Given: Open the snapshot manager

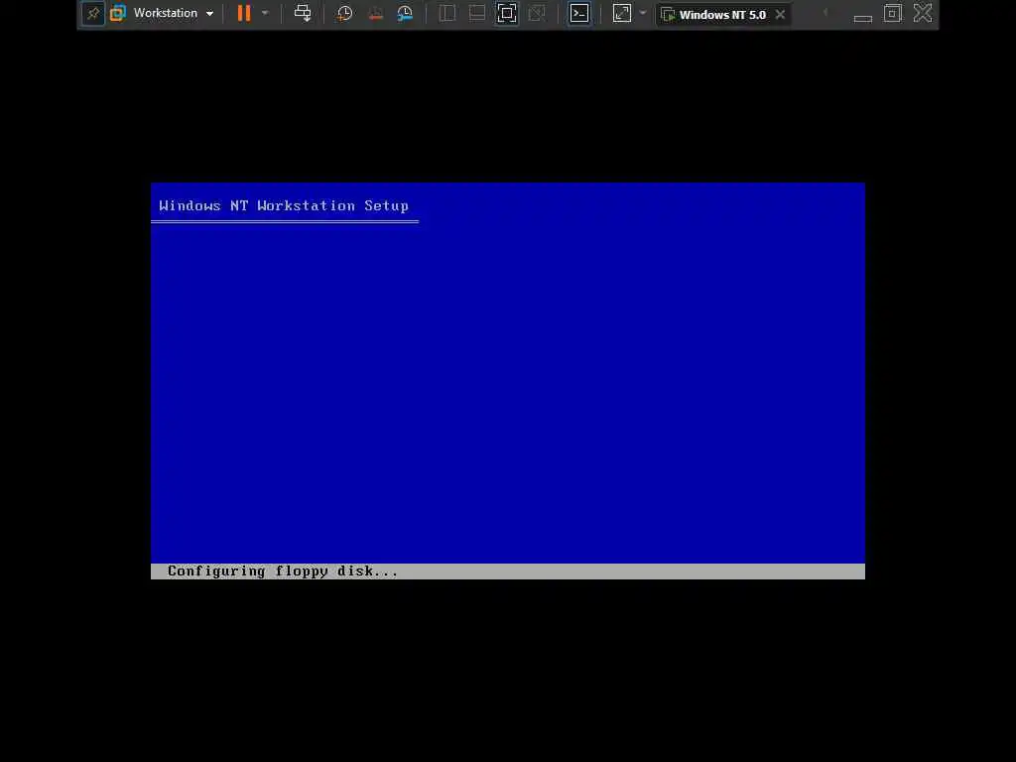Looking at the screenshot, I should tap(405, 14).
